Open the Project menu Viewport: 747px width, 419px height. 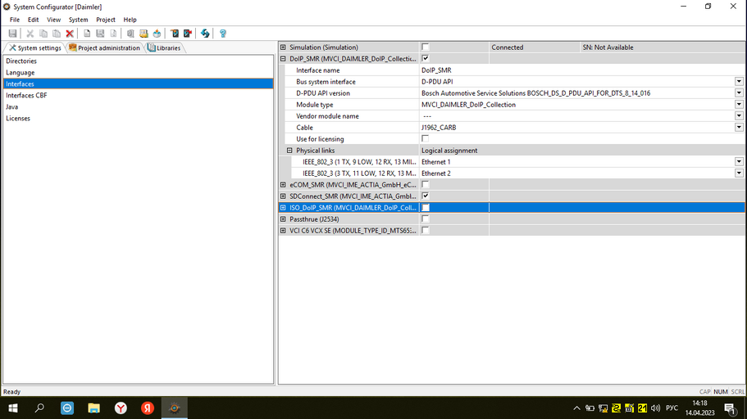coord(105,20)
